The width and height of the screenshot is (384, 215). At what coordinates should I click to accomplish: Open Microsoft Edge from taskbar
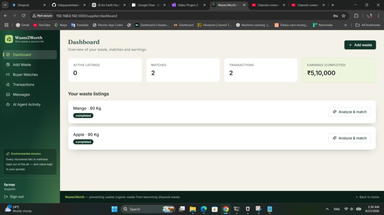(204, 209)
